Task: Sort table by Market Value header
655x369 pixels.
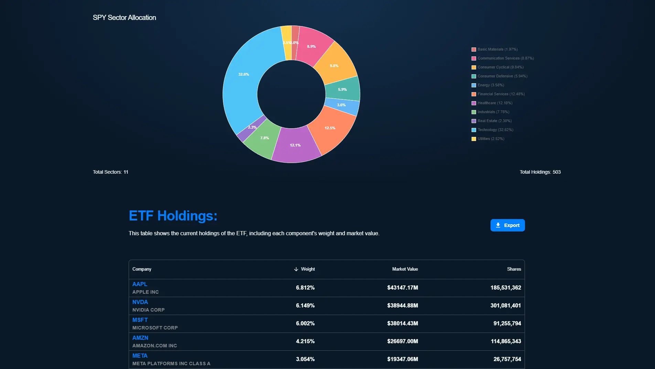Action: click(x=405, y=269)
